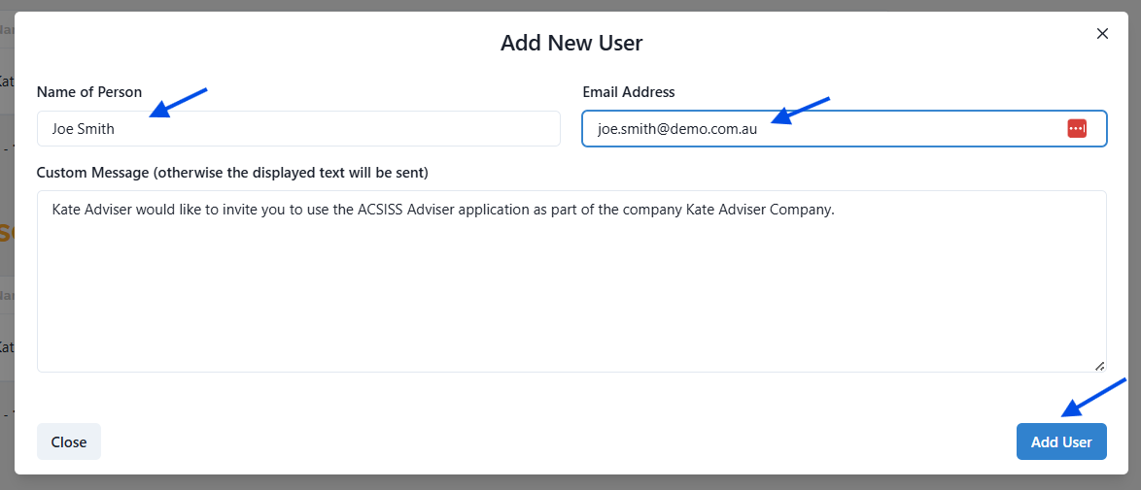This screenshot has width=1141, height=490.
Task: Place cursor in the "joe.smith@demo.com.au" text
Action: (676, 128)
